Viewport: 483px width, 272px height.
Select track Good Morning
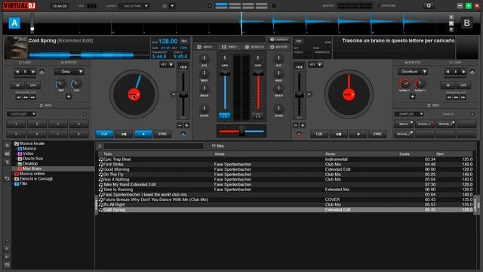[x=285, y=169]
